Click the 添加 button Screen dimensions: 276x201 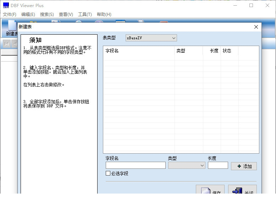244,166
